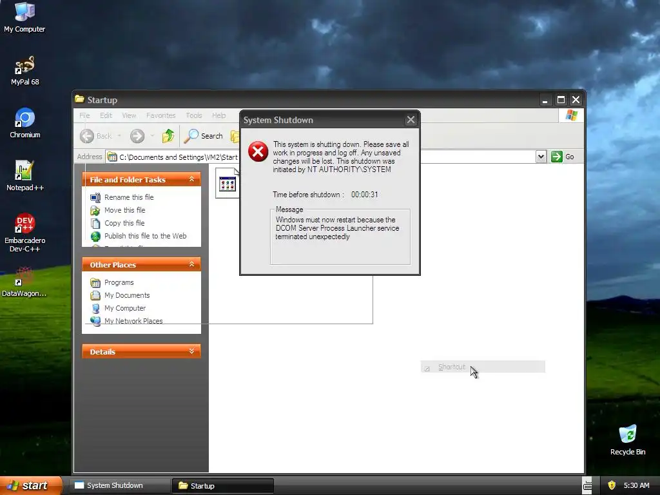The image size is (660, 495).
Task: Open the Favorites menu
Action: (x=160, y=115)
